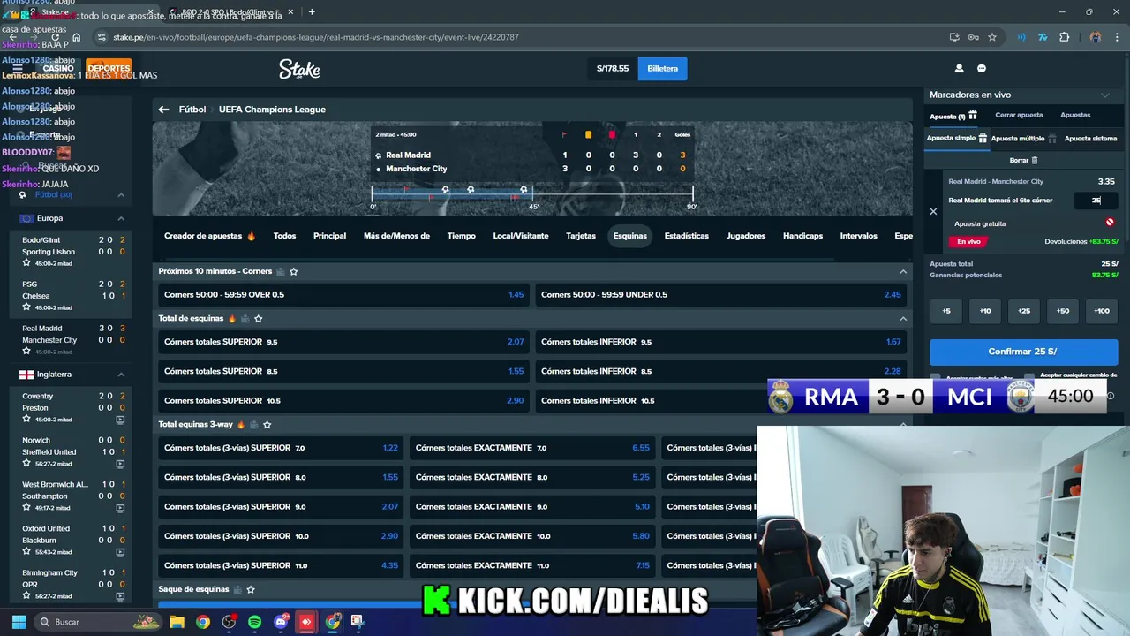Confirm the 25 S/ bet

point(1023,352)
